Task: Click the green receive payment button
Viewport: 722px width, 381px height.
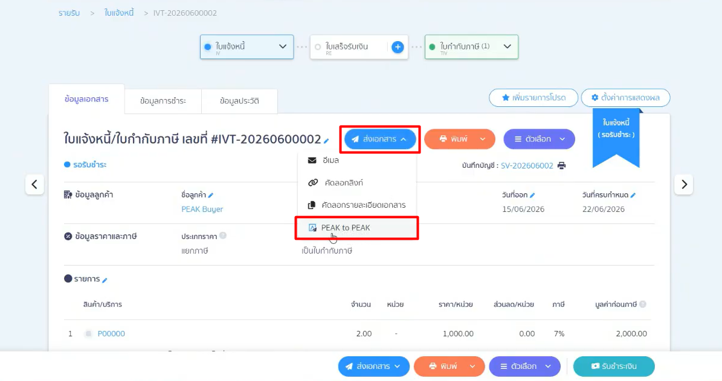Action: coord(614,367)
